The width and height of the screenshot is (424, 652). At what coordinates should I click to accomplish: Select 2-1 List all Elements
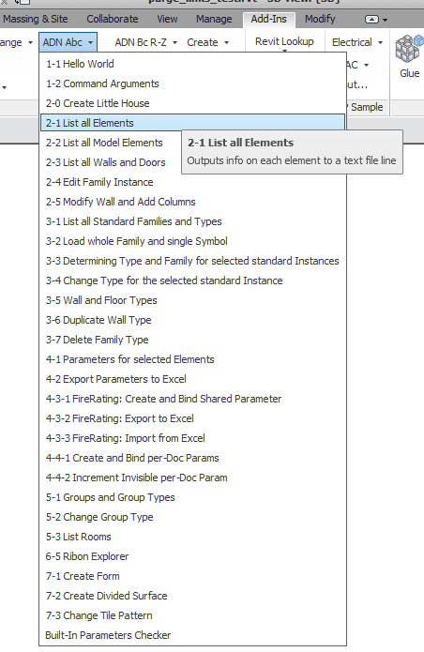click(x=193, y=123)
